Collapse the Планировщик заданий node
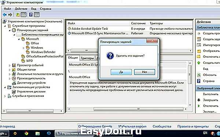 click(10, 30)
